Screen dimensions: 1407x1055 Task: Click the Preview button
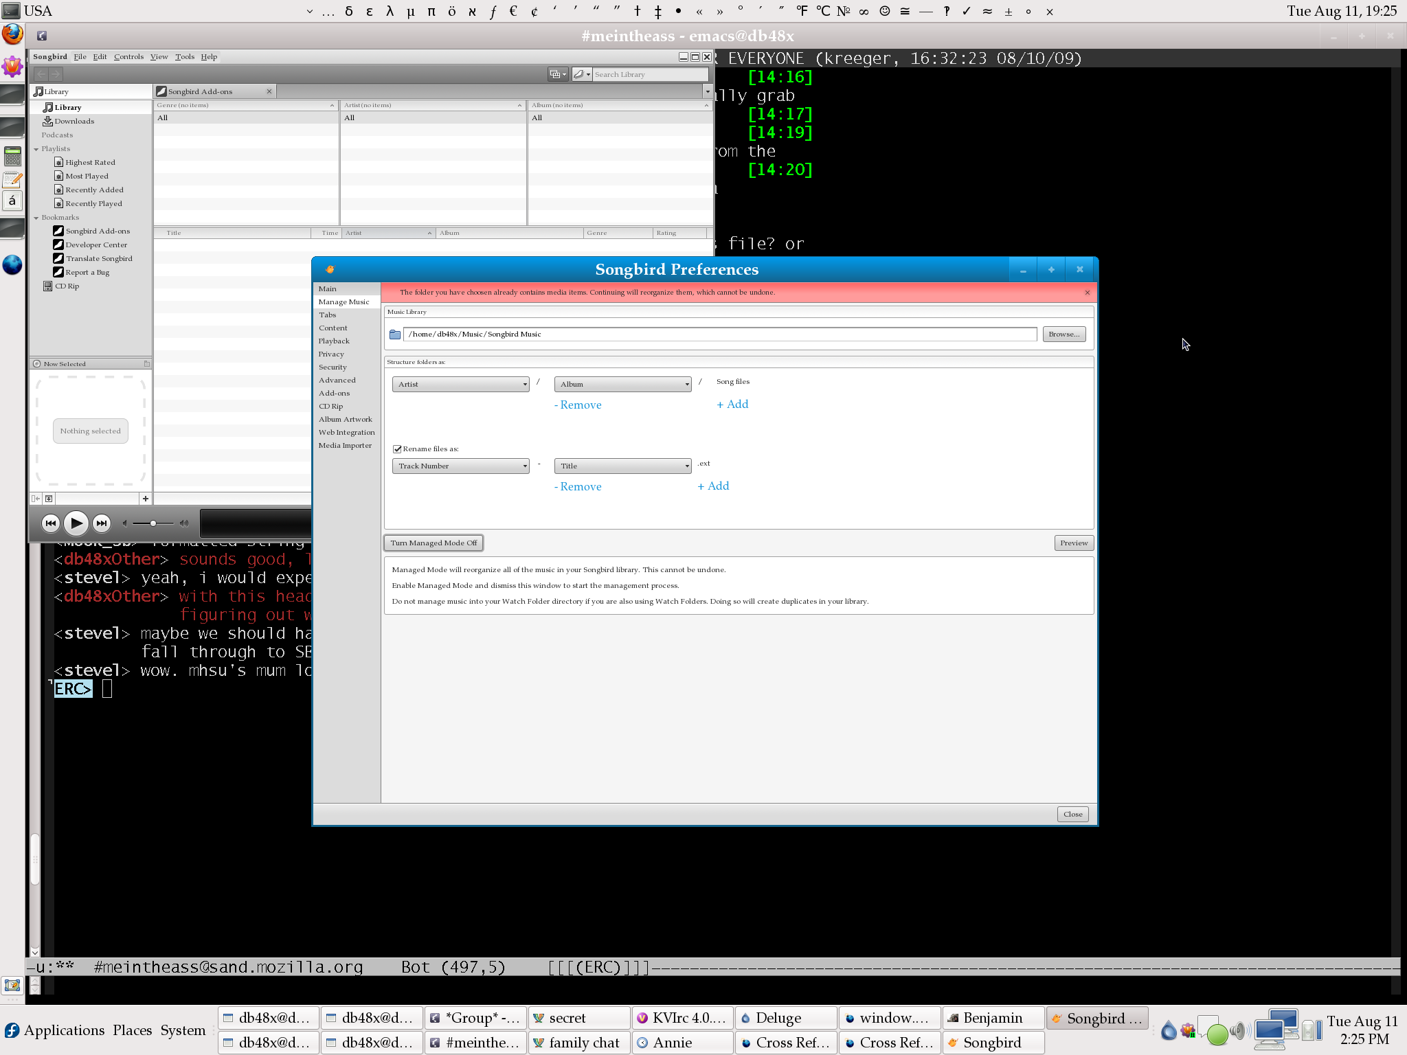pos(1074,543)
